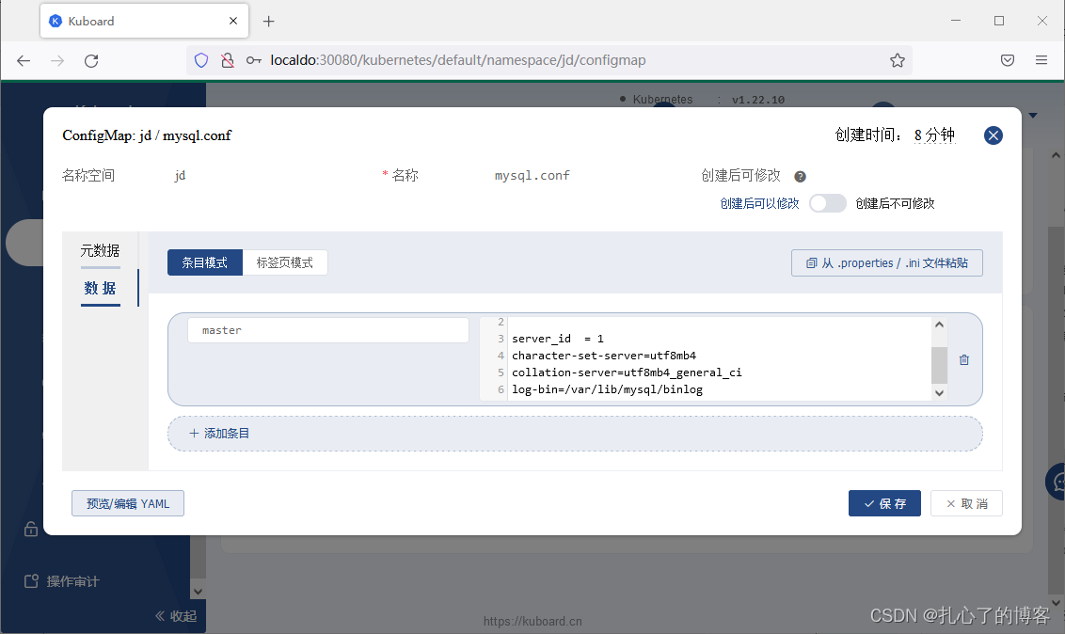Click the https://kuboard.cn footer link
This screenshot has width=1065, height=634.
click(532, 621)
